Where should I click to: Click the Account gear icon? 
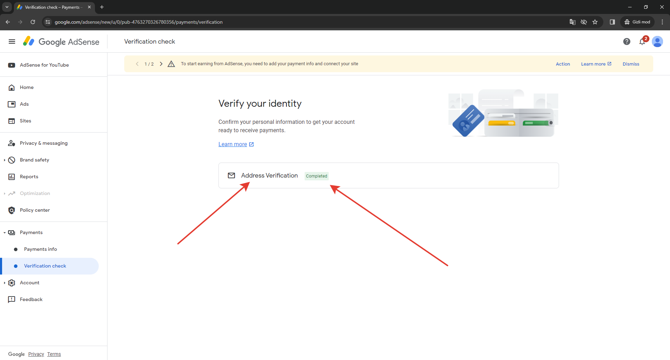point(12,283)
